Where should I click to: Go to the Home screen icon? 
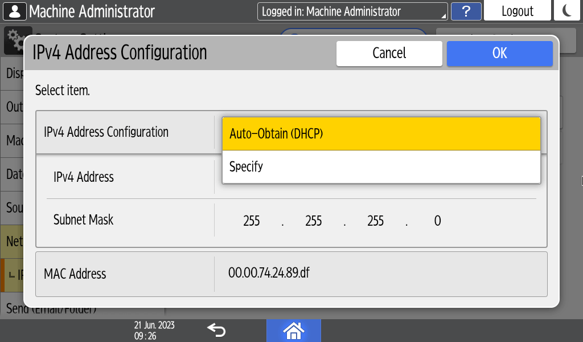click(x=293, y=330)
